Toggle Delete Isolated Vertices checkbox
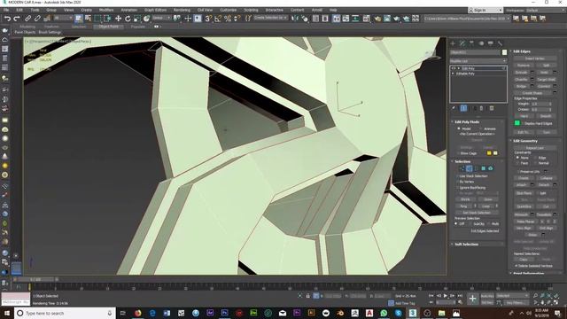Image resolution: width=567 pixels, height=319 pixels. tap(517, 266)
